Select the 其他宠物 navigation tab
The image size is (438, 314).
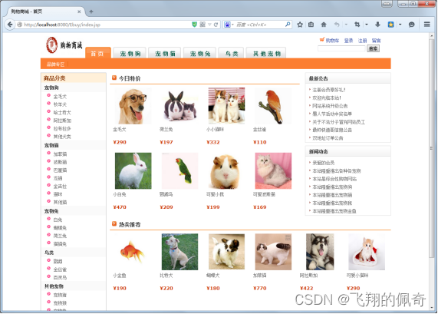pyautogui.click(x=266, y=54)
